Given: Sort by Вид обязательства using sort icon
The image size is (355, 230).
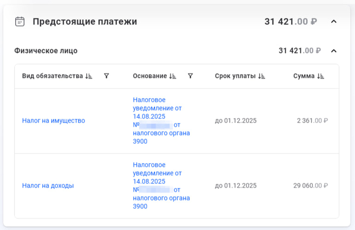Looking at the screenshot, I should point(89,76).
